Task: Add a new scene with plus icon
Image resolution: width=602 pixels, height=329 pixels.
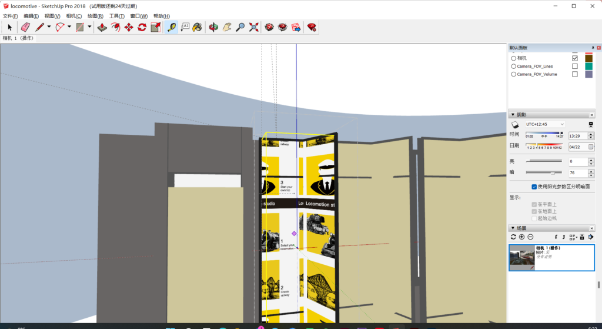Action: [522, 237]
